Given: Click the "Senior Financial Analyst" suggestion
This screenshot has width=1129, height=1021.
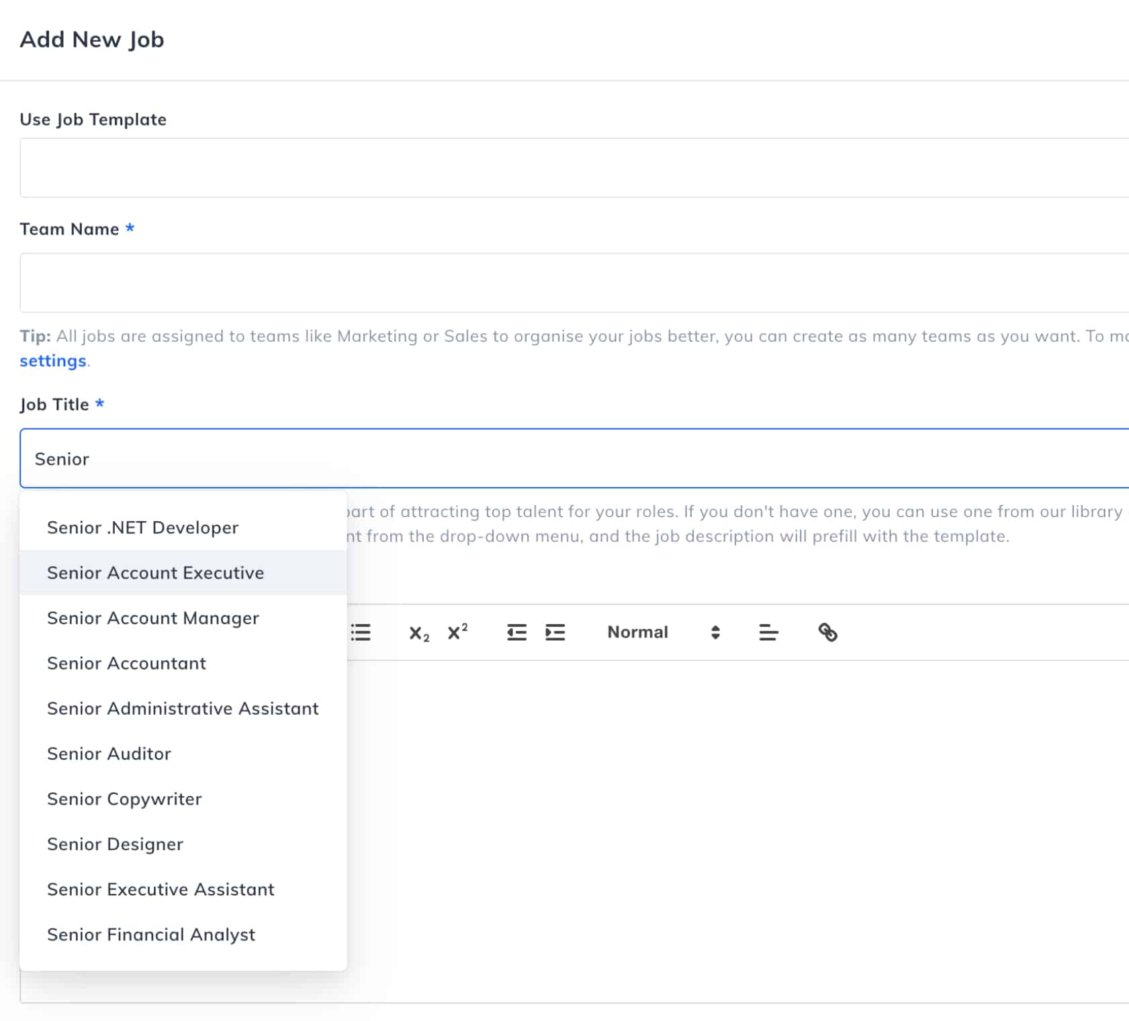Looking at the screenshot, I should click(150, 934).
